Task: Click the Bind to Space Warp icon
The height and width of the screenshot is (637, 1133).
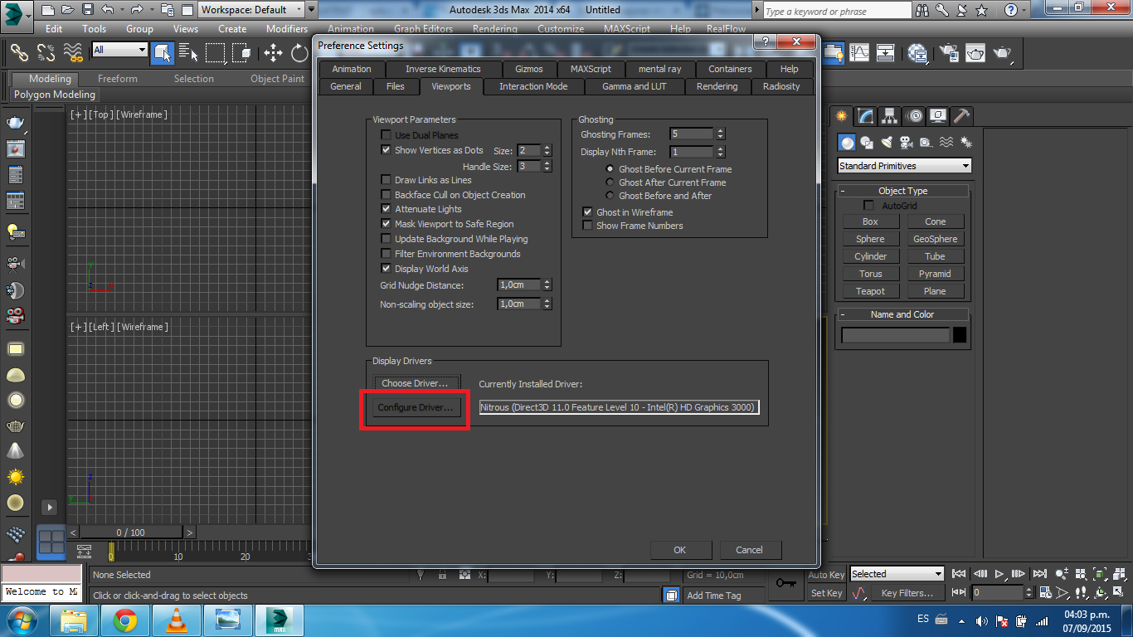Action: (x=73, y=52)
